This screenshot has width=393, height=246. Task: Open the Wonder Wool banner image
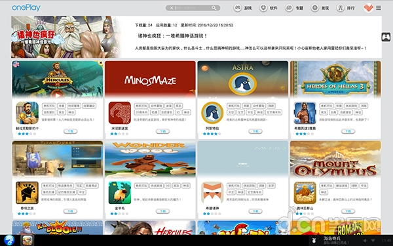click(x=150, y=159)
